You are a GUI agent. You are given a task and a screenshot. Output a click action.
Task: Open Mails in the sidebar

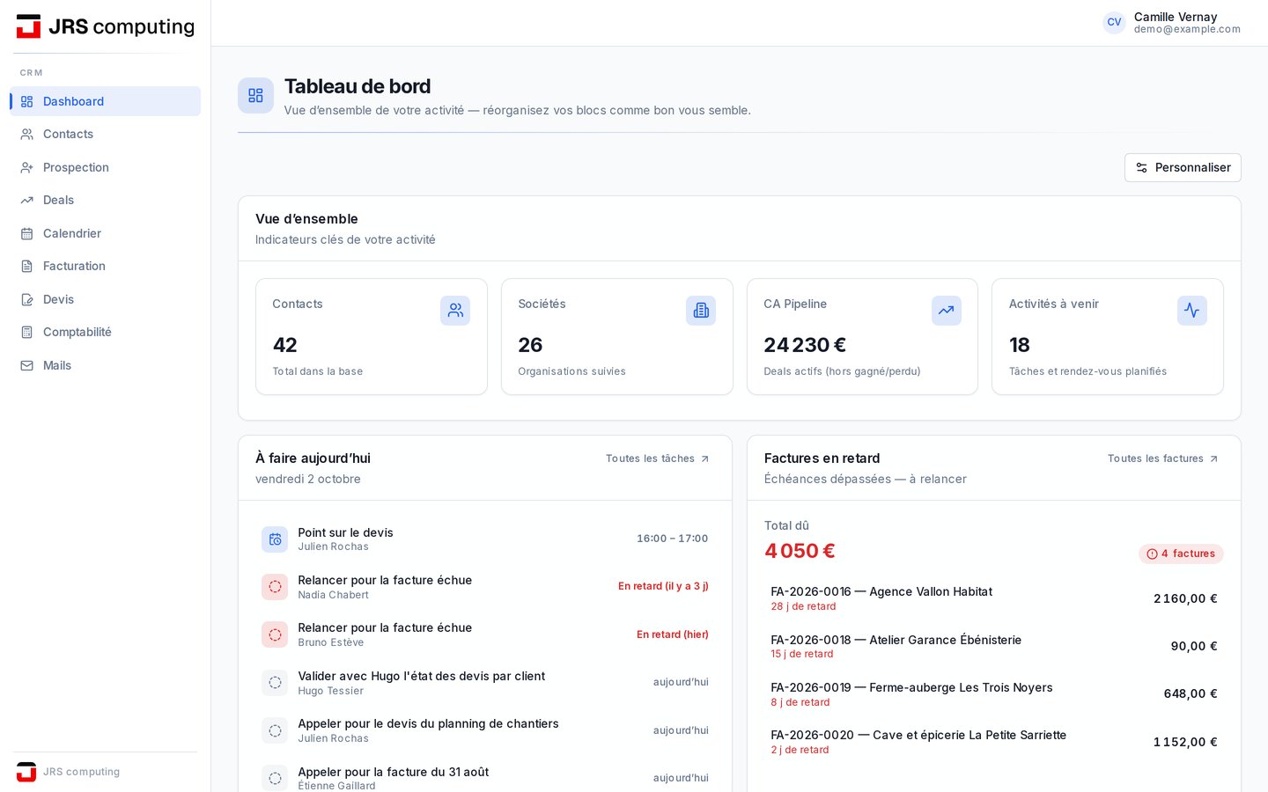(106, 365)
